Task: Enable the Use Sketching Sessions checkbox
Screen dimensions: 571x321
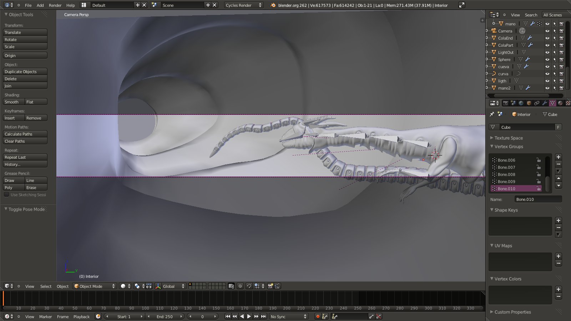Action: tap(6, 195)
